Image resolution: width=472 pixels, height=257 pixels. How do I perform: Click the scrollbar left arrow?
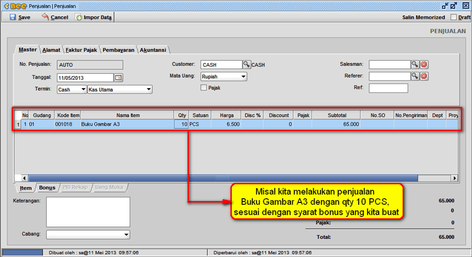click(24, 178)
